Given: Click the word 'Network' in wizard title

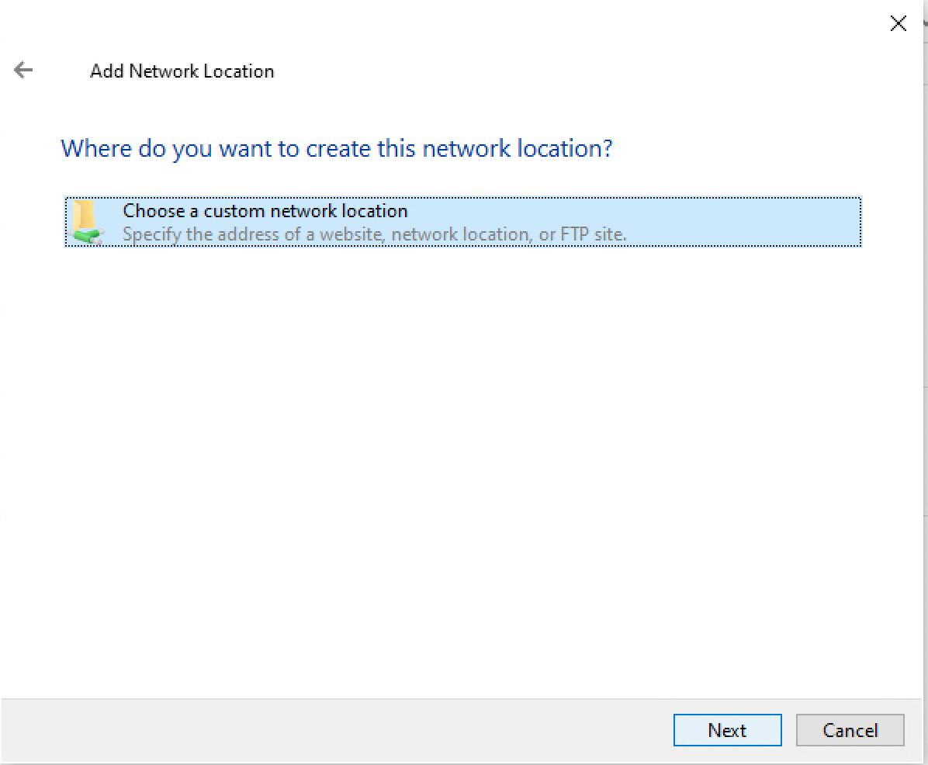Looking at the screenshot, I should click(x=163, y=71).
